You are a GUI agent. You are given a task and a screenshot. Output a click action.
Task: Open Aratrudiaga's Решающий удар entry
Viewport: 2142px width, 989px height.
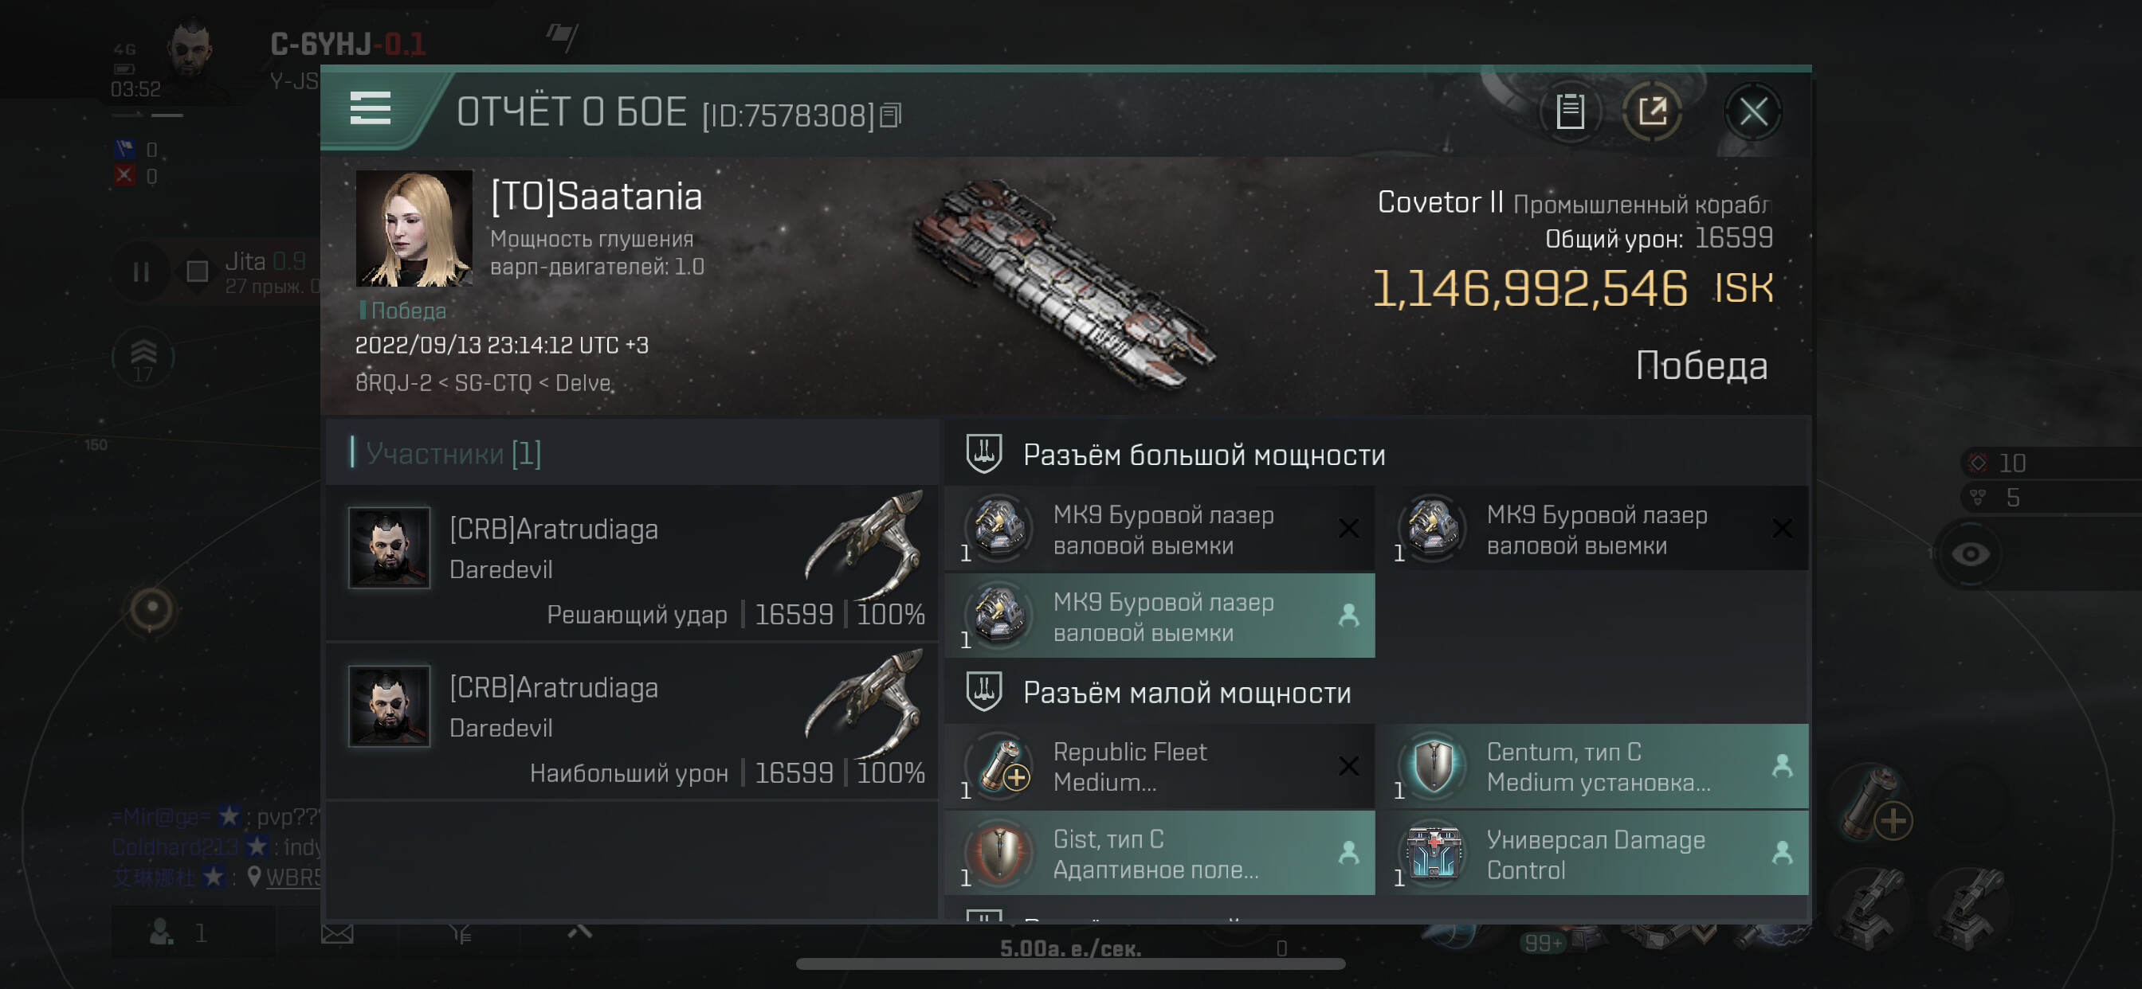635,564
